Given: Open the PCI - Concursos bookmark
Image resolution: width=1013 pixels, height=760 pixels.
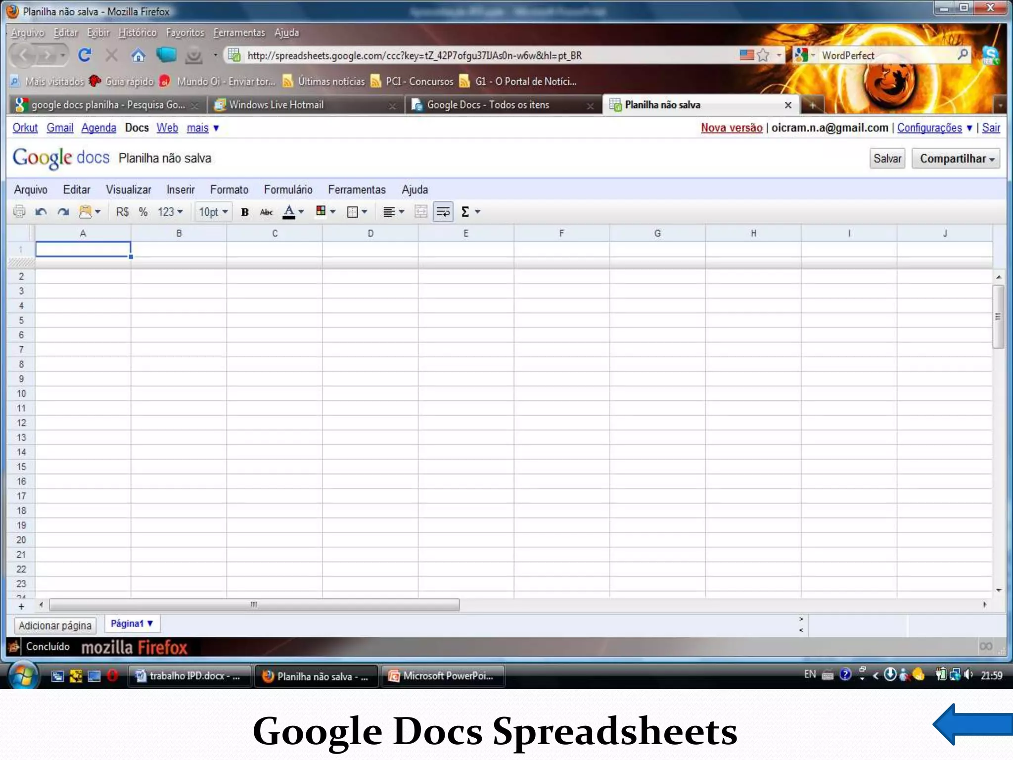Looking at the screenshot, I should coord(412,81).
